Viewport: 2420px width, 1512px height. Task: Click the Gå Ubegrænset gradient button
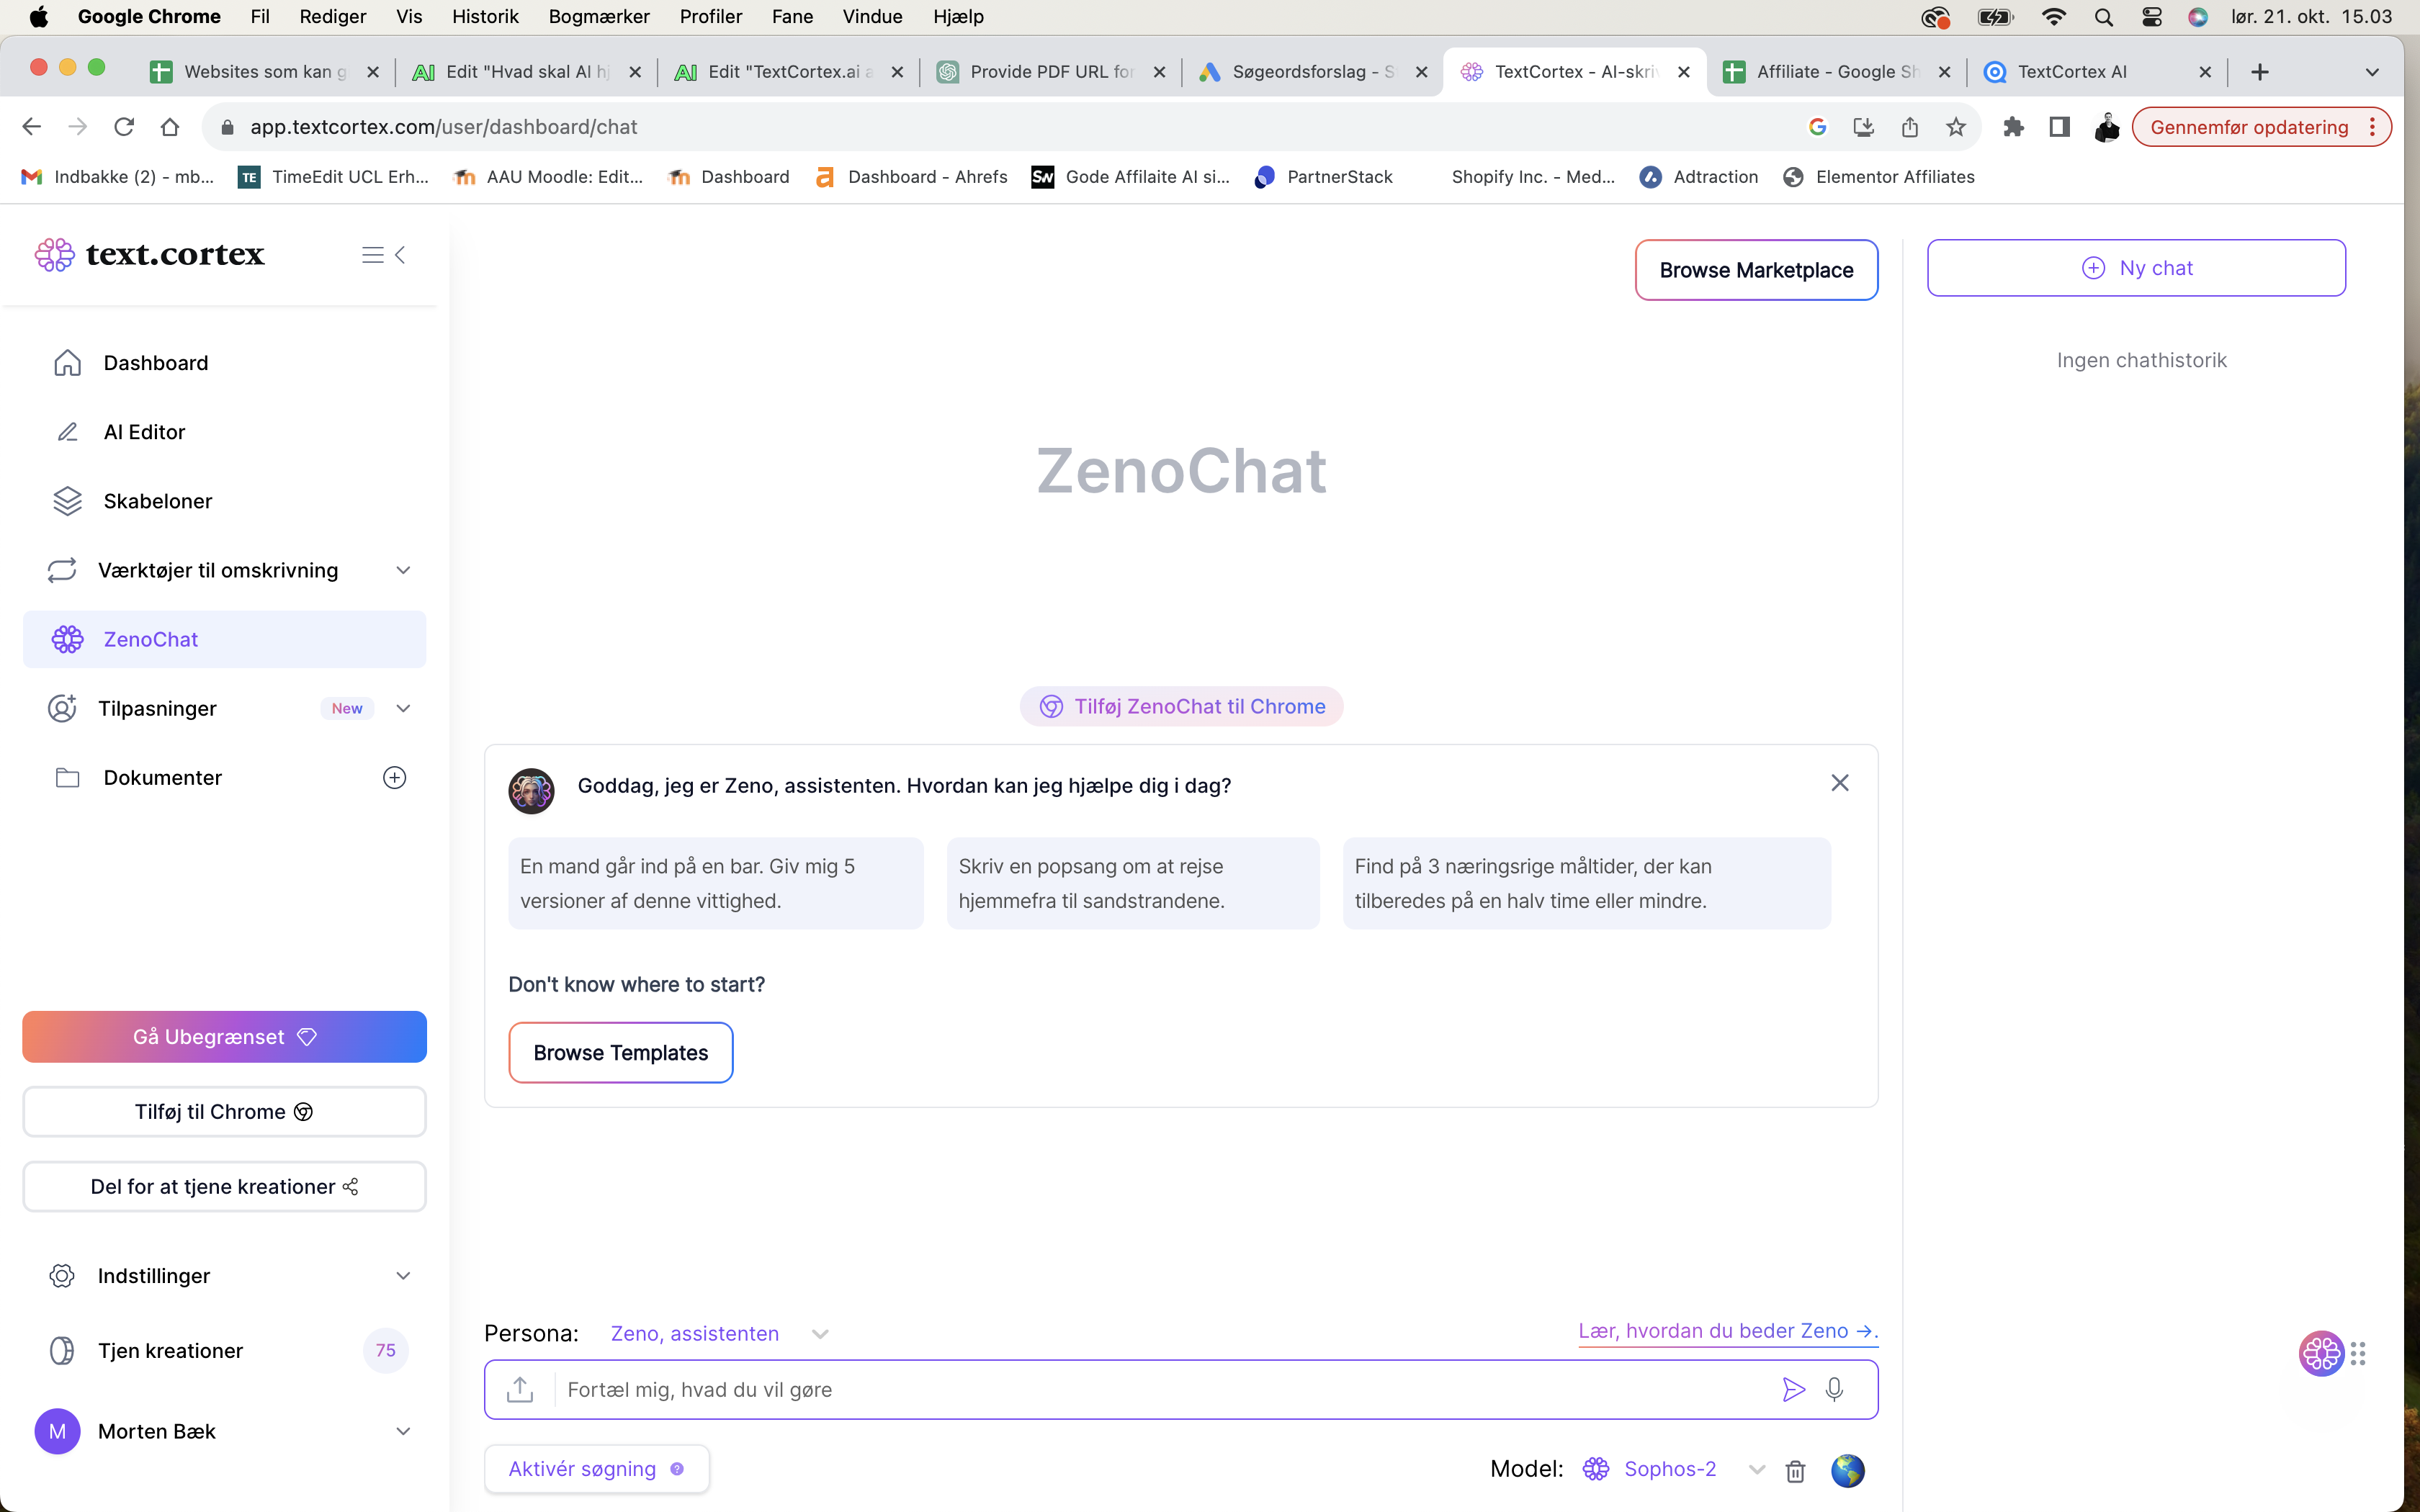(225, 1037)
